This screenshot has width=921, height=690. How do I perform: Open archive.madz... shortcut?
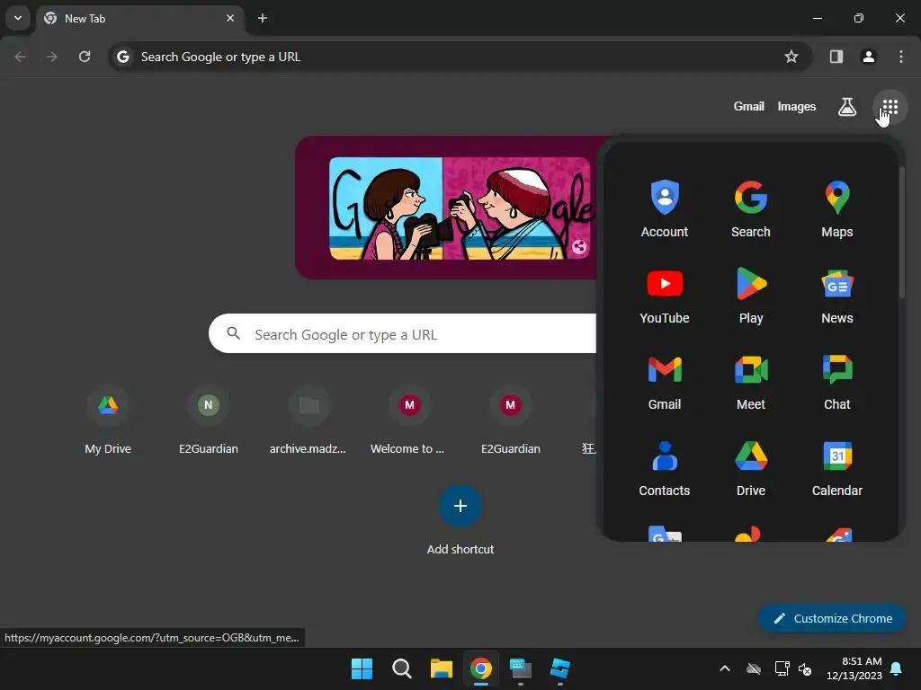[x=309, y=421]
